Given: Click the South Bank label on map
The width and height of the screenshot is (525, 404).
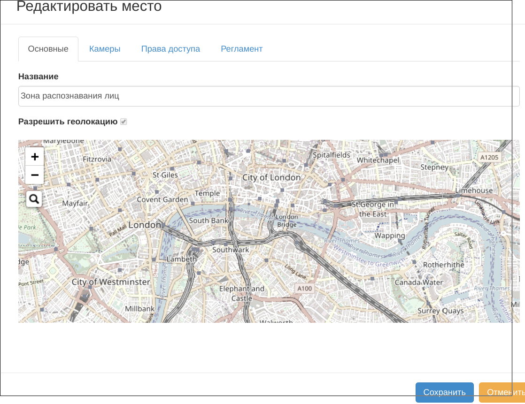Looking at the screenshot, I should click(208, 221).
